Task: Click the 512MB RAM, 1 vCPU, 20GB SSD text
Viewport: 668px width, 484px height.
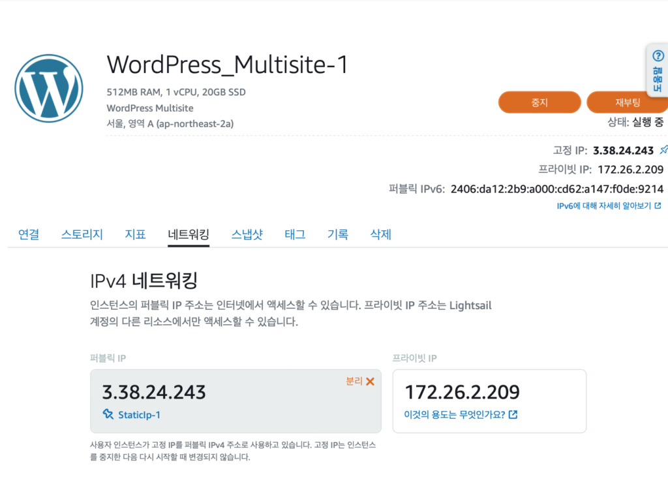Action: [176, 92]
